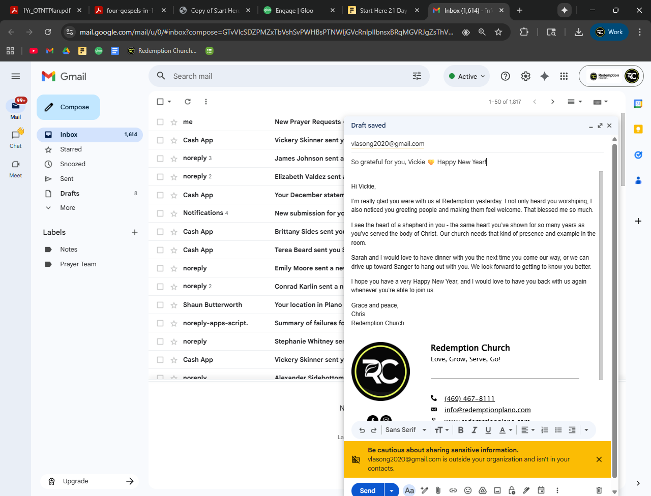Insert a file from Google Drive
The height and width of the screenshot is (496, 651).
[x=483, y=490]
